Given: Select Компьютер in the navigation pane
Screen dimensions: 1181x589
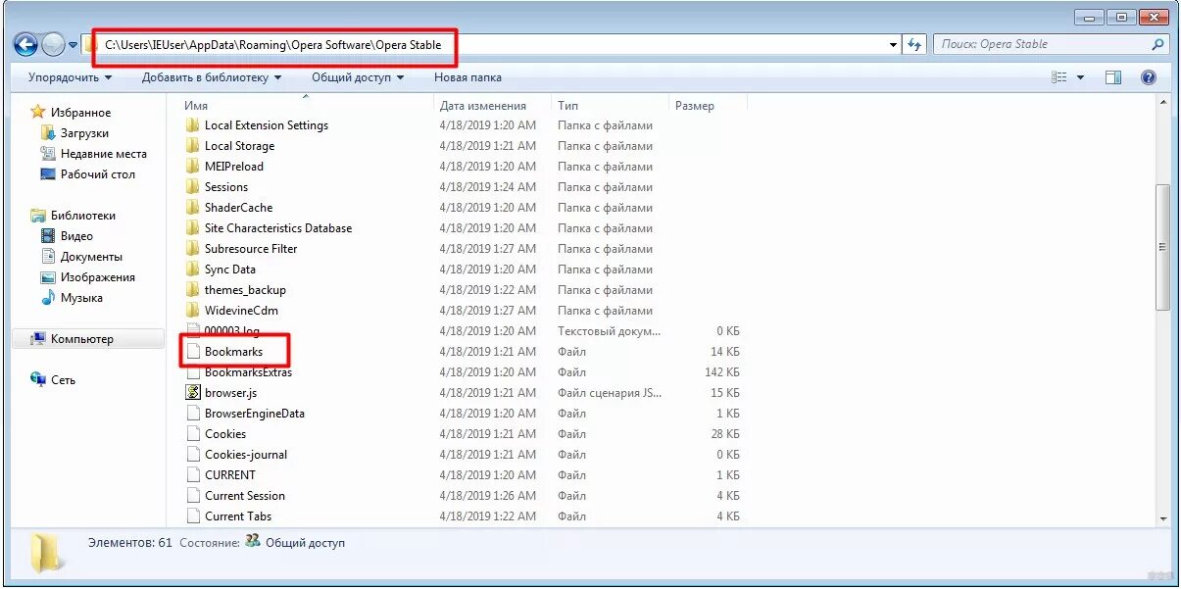Looking at the screenshot, I should tap(82, 339).
